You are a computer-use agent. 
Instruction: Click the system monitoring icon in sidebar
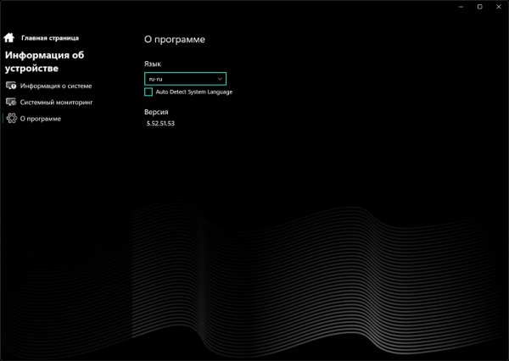(x=11, y=102)
